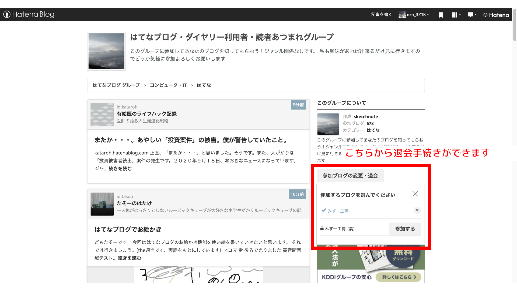
Task: Click 参加ブログの変更・退会 button
Action: (350, 176)
